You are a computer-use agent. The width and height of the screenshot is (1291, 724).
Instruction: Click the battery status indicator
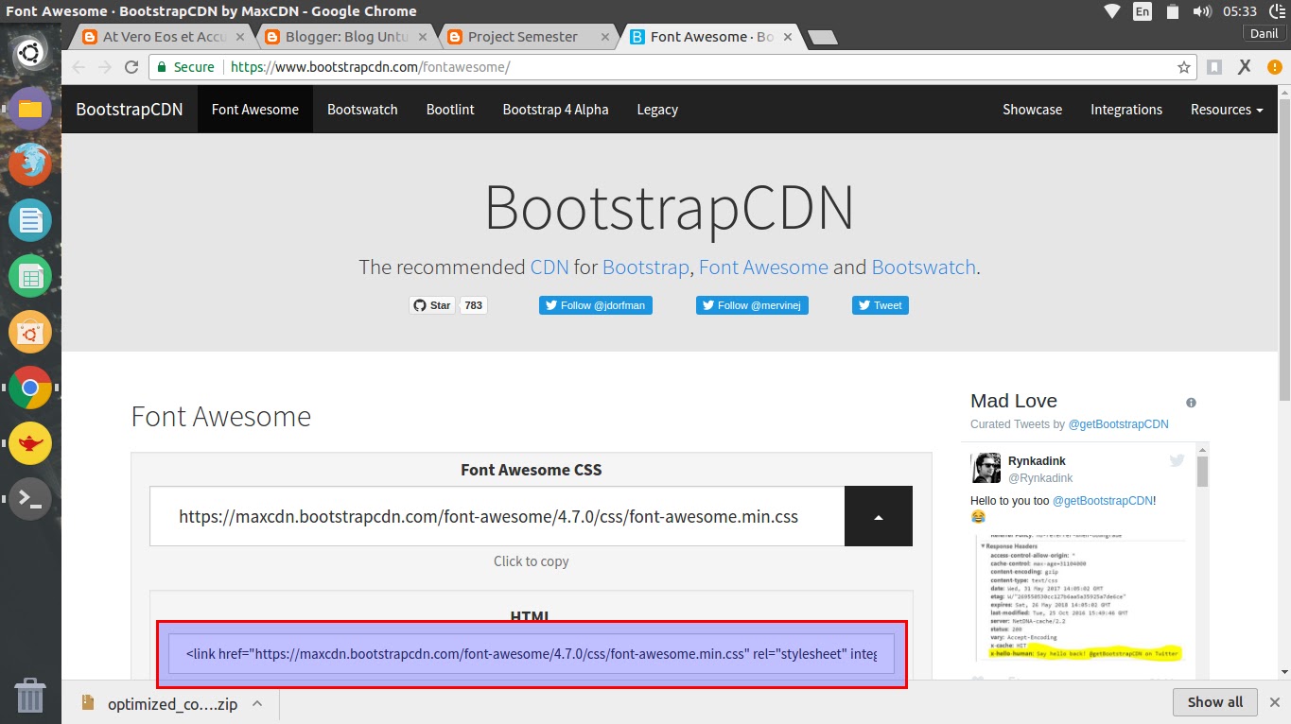pos(1173,11)
